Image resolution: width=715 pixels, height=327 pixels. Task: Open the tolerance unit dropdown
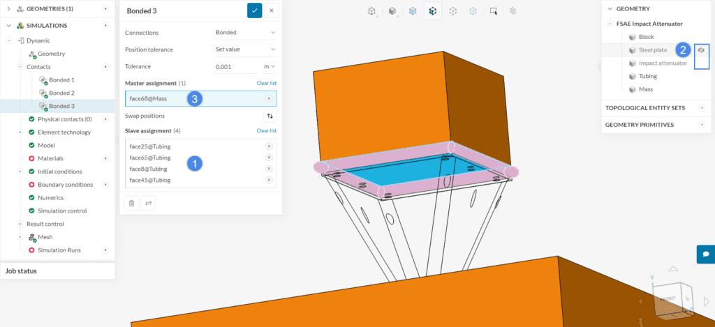pos(269,66)
